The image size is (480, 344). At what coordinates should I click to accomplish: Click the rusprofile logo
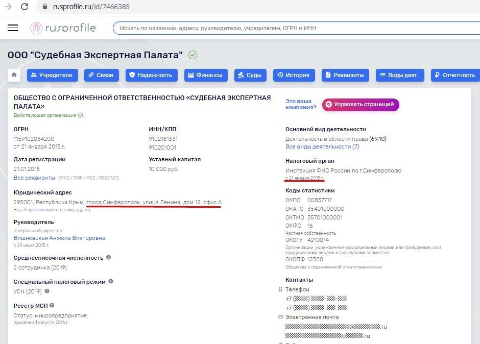63,28
